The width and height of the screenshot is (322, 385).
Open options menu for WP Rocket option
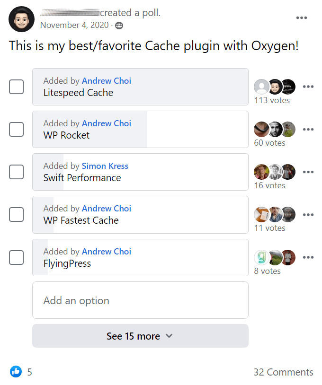pyautogui.click(x=308, y=129)
